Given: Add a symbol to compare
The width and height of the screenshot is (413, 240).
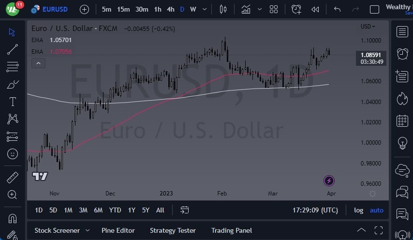Looking at the screenshot, I should pos(84,10).
